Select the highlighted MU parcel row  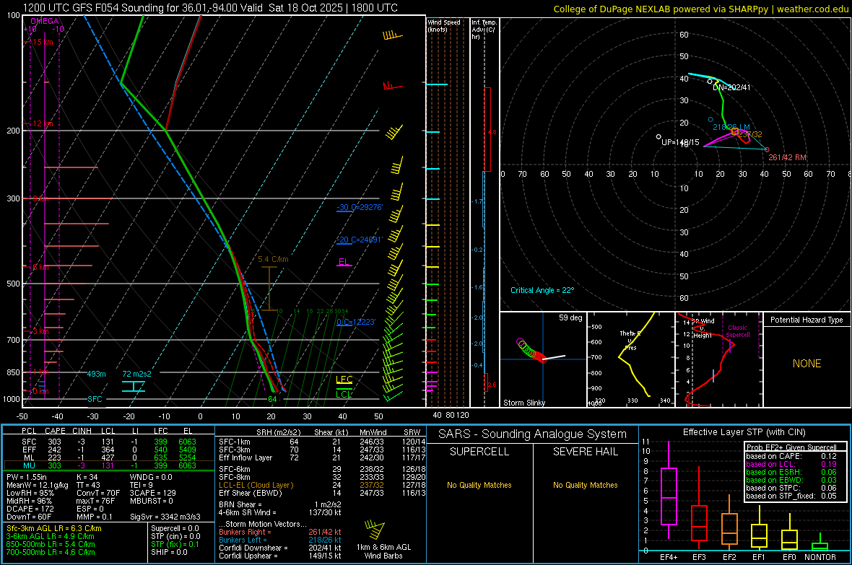(109, 465)
